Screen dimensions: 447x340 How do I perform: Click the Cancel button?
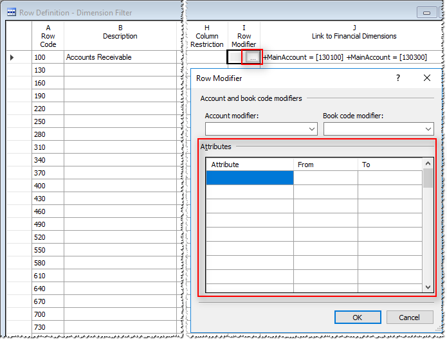coord(409,317)
